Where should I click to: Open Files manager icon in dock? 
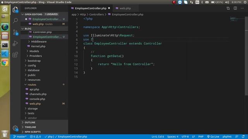[x=5, y=36]
